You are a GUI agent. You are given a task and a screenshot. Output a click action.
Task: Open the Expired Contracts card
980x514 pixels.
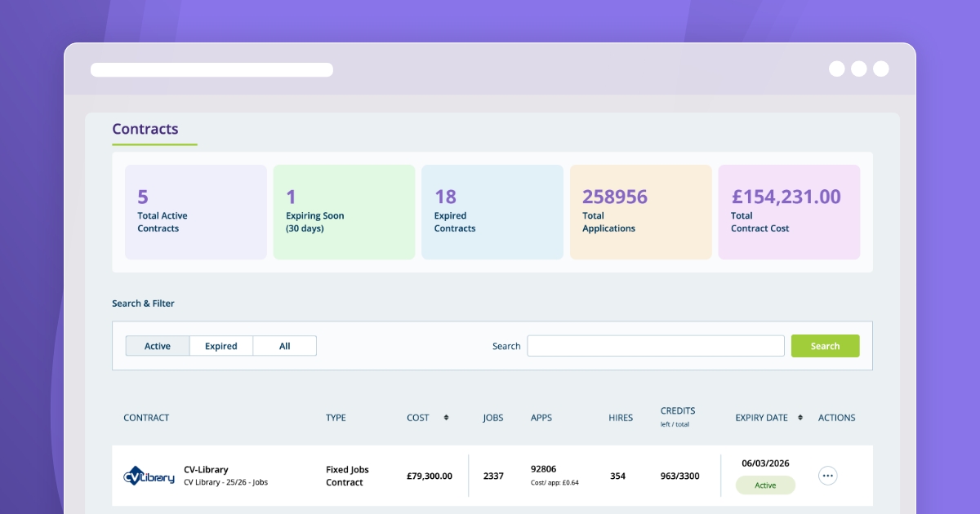coord(492,212)
